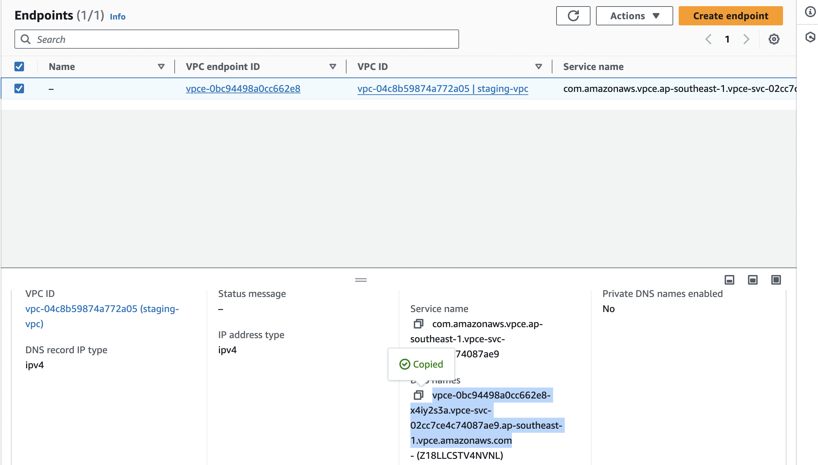Sort by the VPC endpoint ID column arrow
The height and width of the screenshot is (465, 818).
pos(332,67)
